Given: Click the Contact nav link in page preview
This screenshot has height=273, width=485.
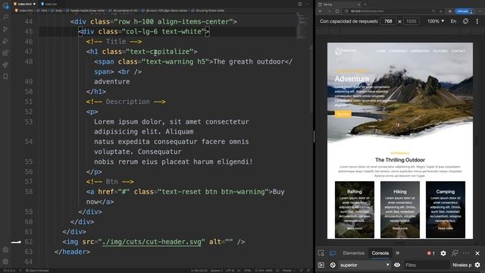Looking at the screenshot, I should [458, 51].
